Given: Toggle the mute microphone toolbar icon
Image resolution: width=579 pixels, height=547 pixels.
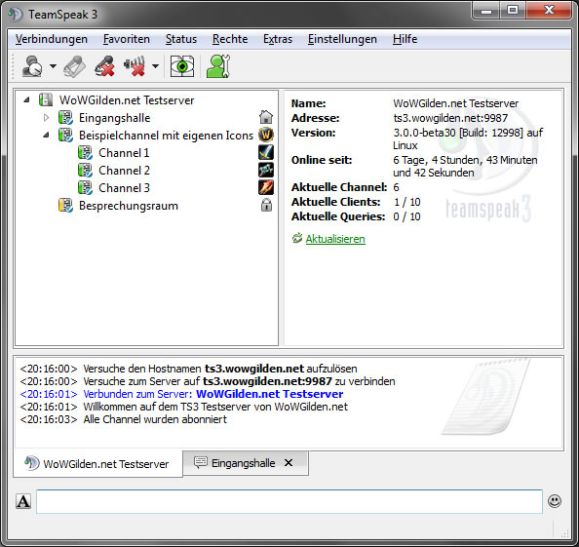Looking at the screenshot, I should (105, 66).
